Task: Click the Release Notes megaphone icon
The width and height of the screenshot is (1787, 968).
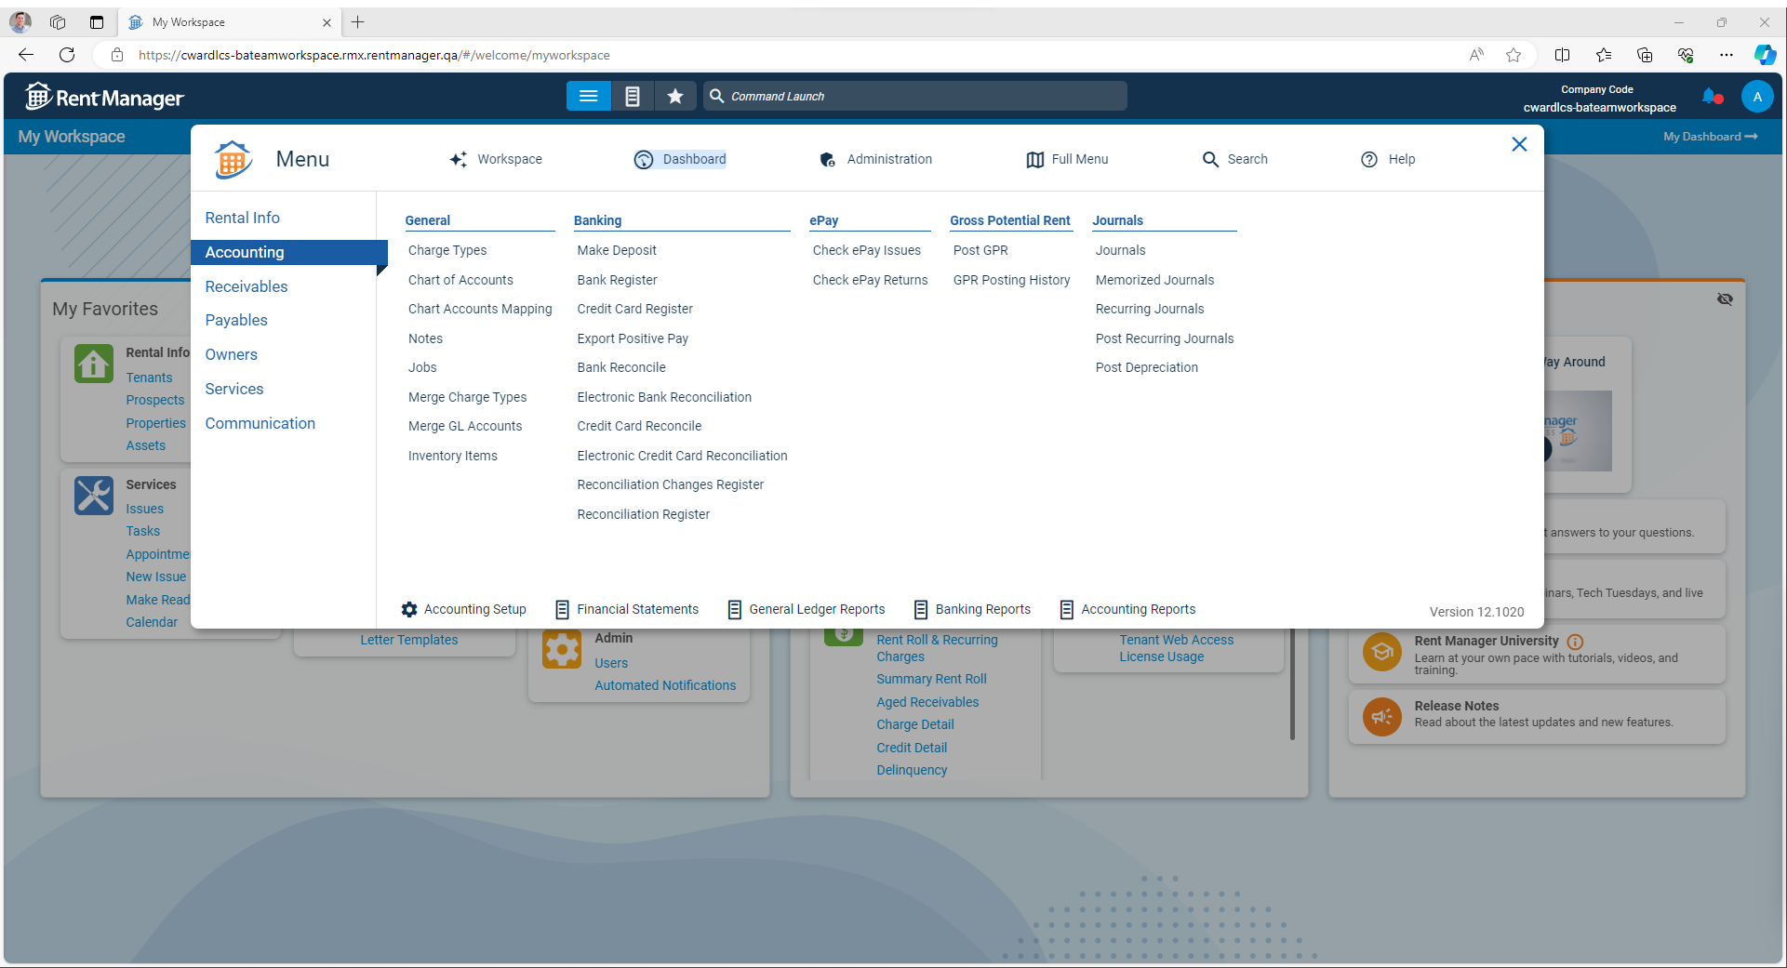Action: click(x=1381, y=716)
